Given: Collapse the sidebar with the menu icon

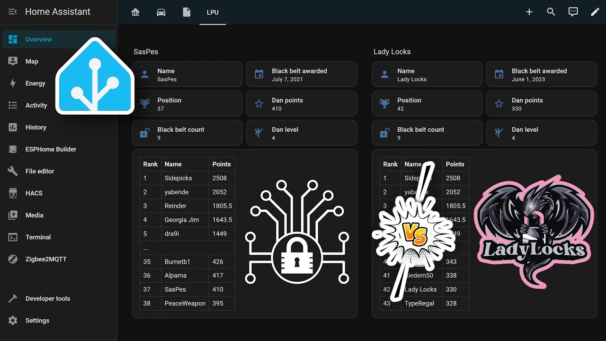Looking at the screenshot, I should [13, 12].
